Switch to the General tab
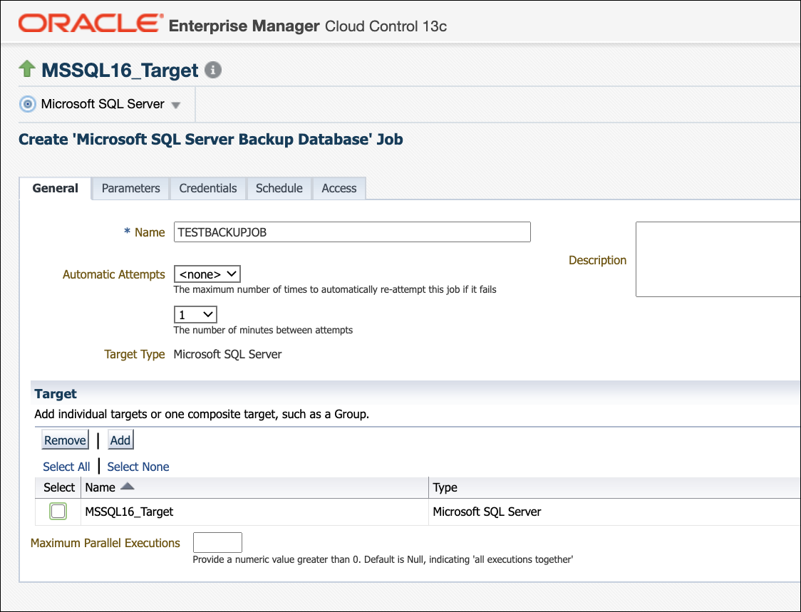 coord(55,188)
